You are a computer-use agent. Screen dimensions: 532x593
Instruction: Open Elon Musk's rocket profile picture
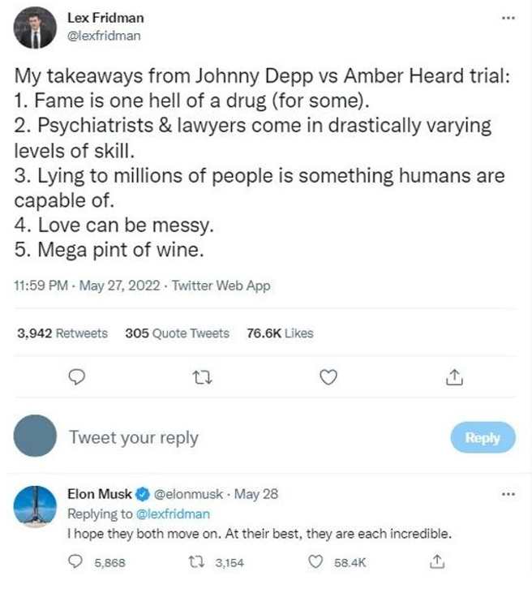(x=35, y=507)
